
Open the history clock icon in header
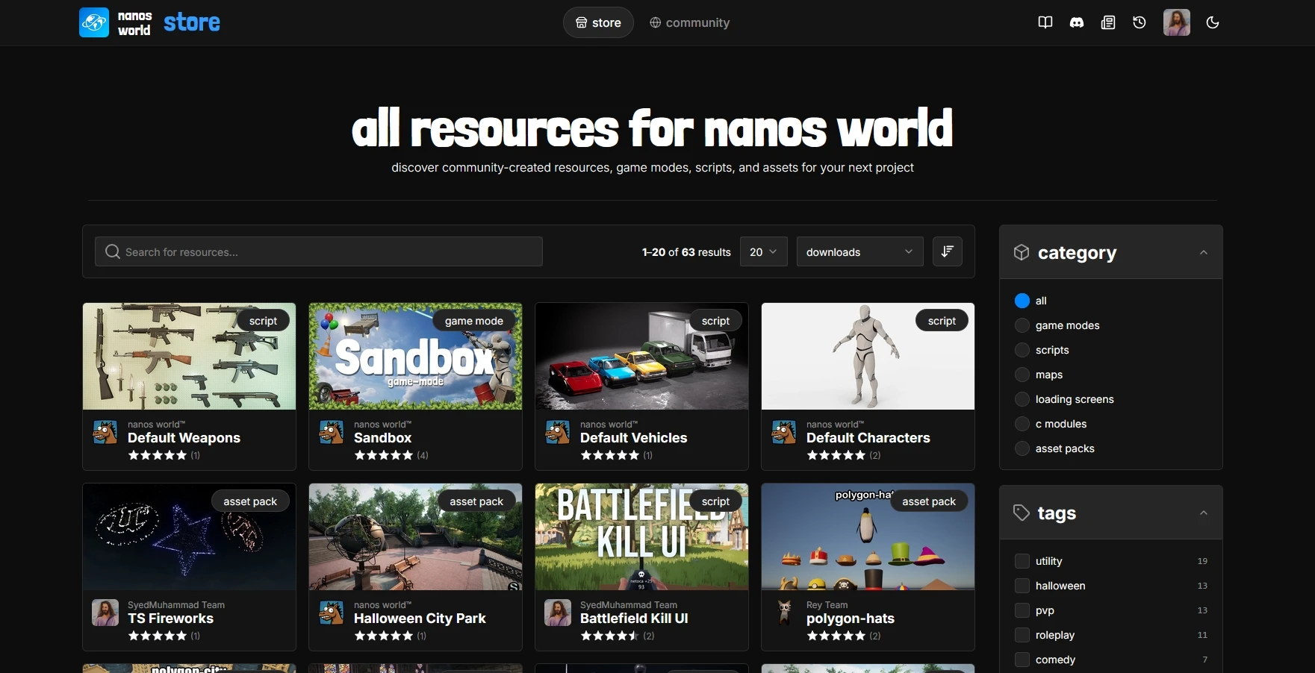[1140, 22]
